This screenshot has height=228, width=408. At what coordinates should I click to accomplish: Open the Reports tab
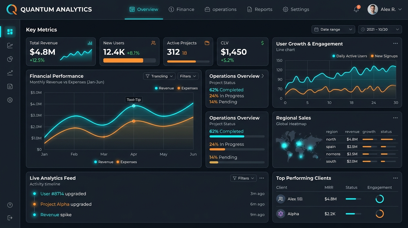point(260,9)
